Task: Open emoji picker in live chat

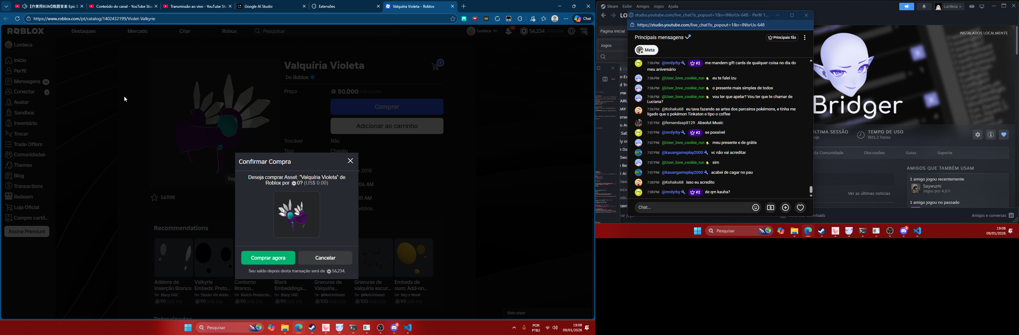Action: tap(755, 208)
